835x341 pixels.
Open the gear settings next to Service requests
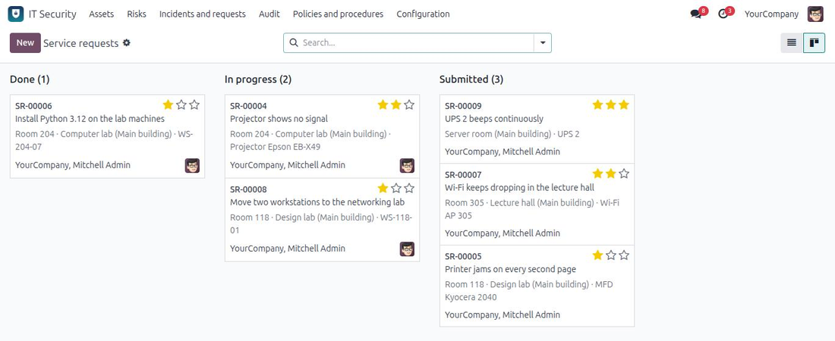126,42
